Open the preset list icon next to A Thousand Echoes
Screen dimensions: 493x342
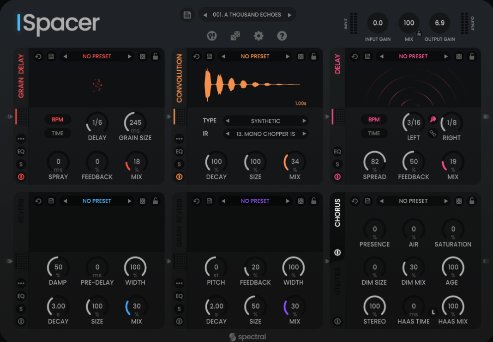[x=187, y=14]
